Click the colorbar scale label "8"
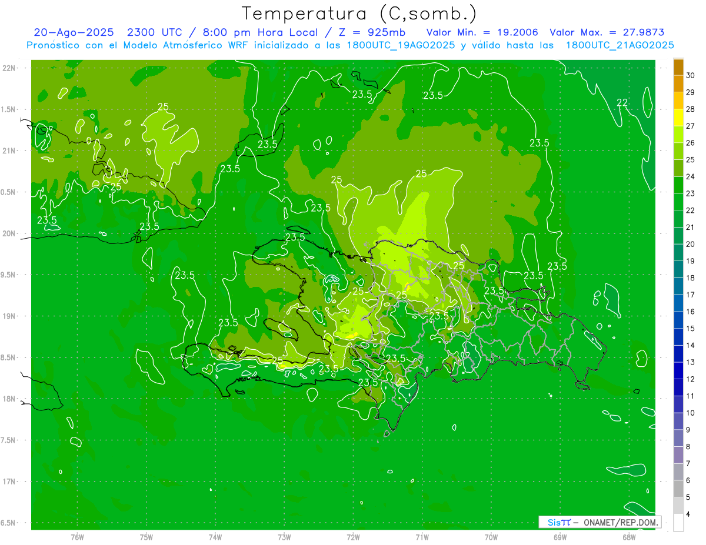This screenshot has width=706, height=545. pyautogui.click(x=689, y=447)
